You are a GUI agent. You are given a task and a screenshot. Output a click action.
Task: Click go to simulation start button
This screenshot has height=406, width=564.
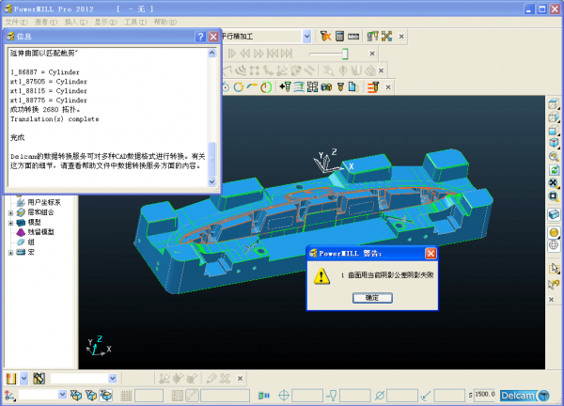point(273,54)
